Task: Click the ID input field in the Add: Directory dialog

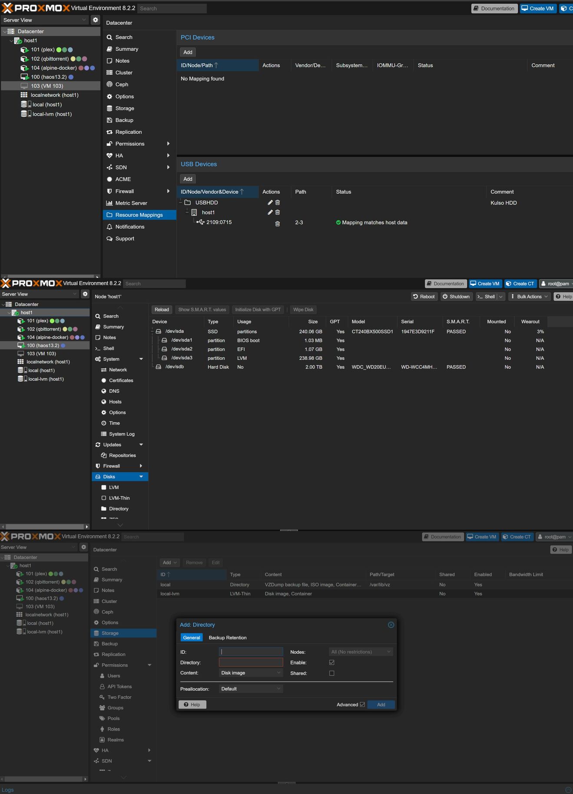Action: 251,652
